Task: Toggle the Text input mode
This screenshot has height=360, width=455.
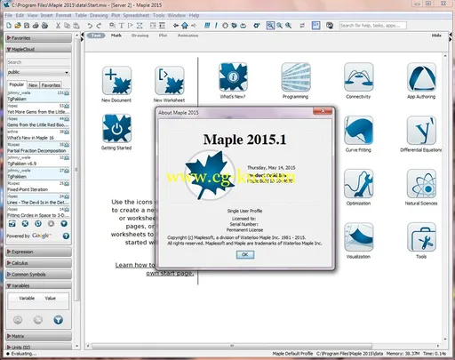Action: 96,36
